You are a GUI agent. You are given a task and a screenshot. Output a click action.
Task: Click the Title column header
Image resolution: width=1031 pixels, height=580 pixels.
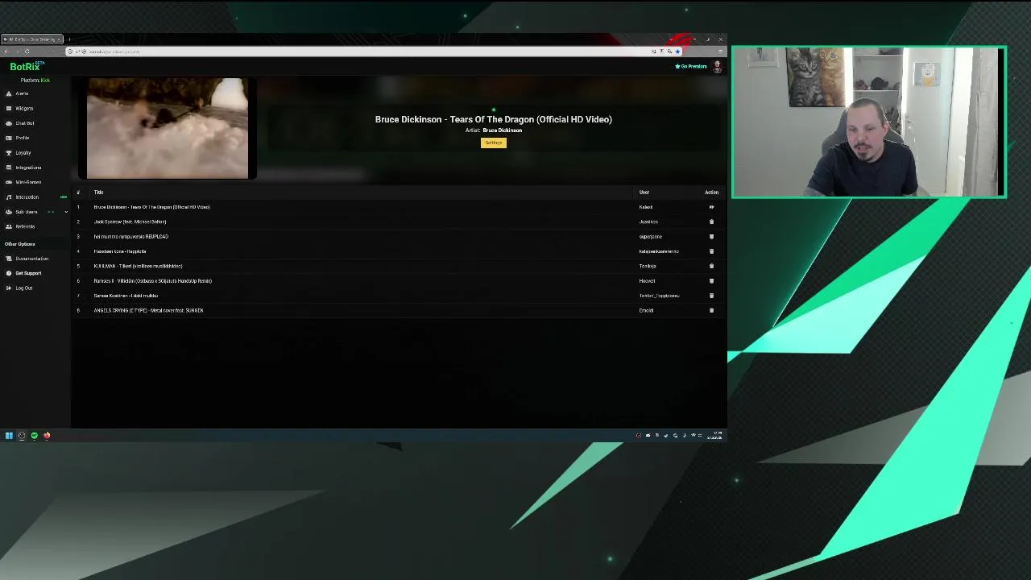98,193
